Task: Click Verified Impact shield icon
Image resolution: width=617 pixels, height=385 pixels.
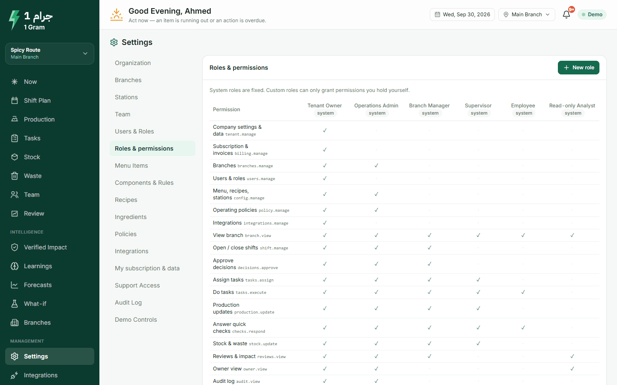Action: (15, 247)
